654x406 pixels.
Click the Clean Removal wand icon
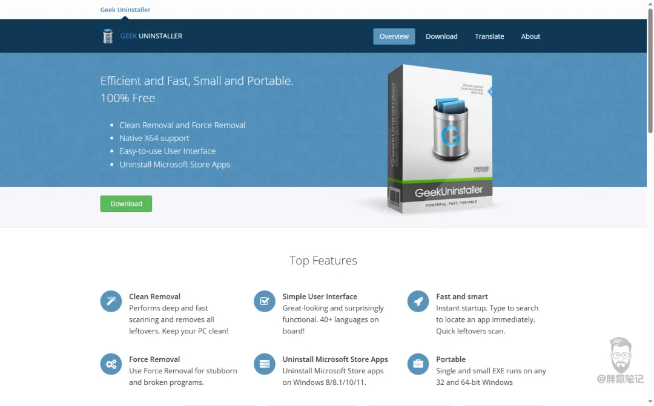pos(111,301)
